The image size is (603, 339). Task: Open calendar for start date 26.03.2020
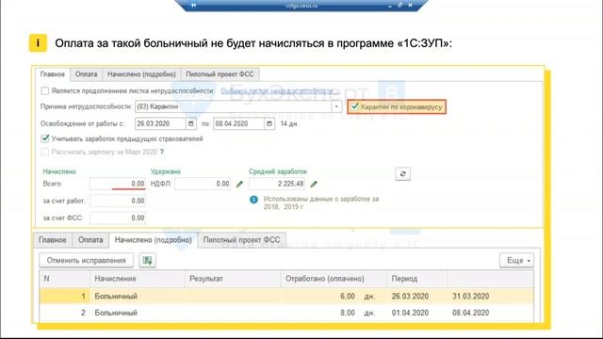tap(190, 123)
